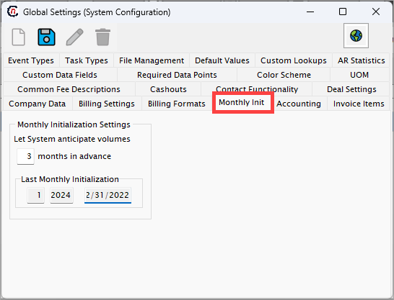Click the app logo in title bar
Image resolution: width=394 pixels, height=300 pixels.
coord(12,12)
